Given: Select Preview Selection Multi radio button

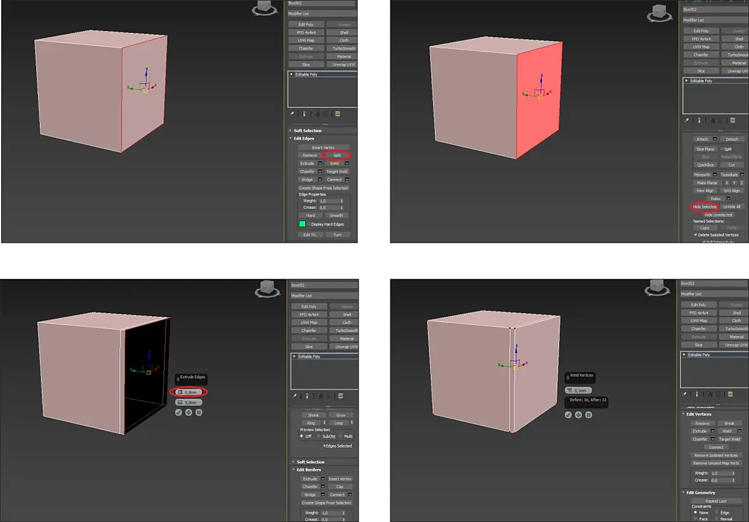Looking at the screenshot, I should point(341,436).
